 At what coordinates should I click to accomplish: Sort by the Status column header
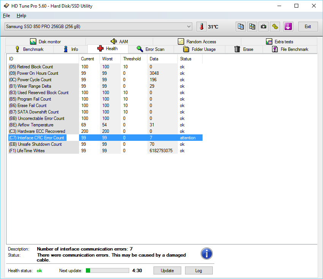[x=190, y=59]
